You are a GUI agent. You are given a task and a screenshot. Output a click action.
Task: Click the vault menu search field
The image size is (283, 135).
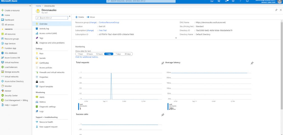(x=52, y=18)
